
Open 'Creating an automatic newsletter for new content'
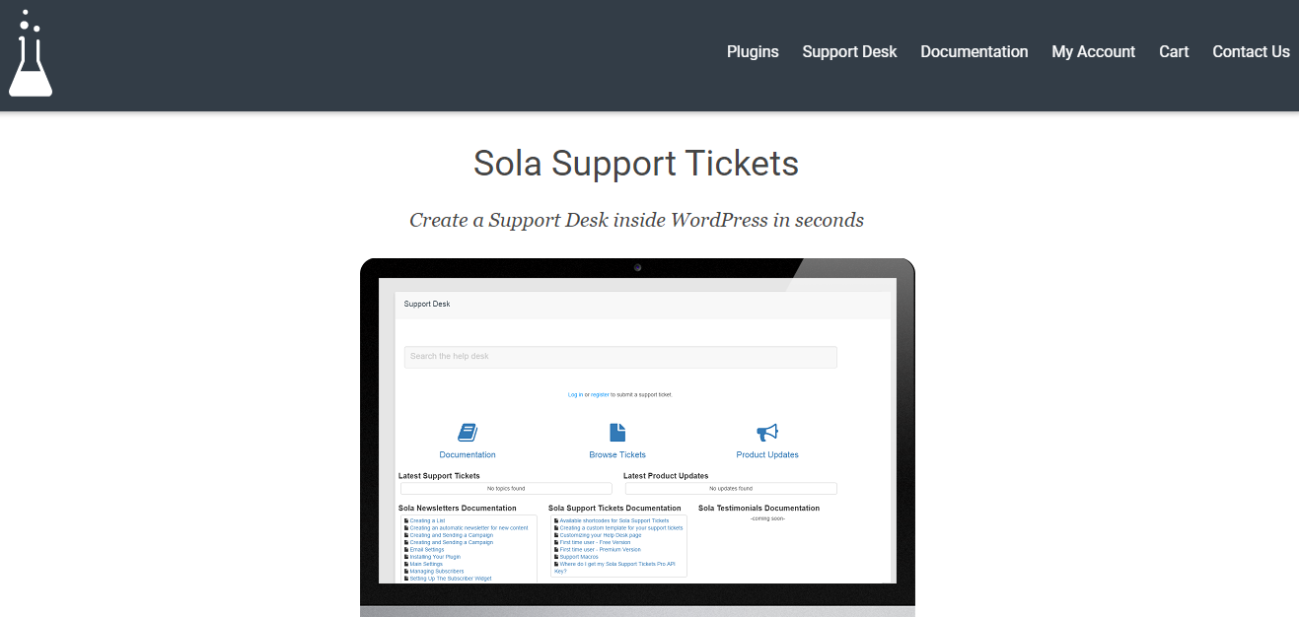(469, 528)
